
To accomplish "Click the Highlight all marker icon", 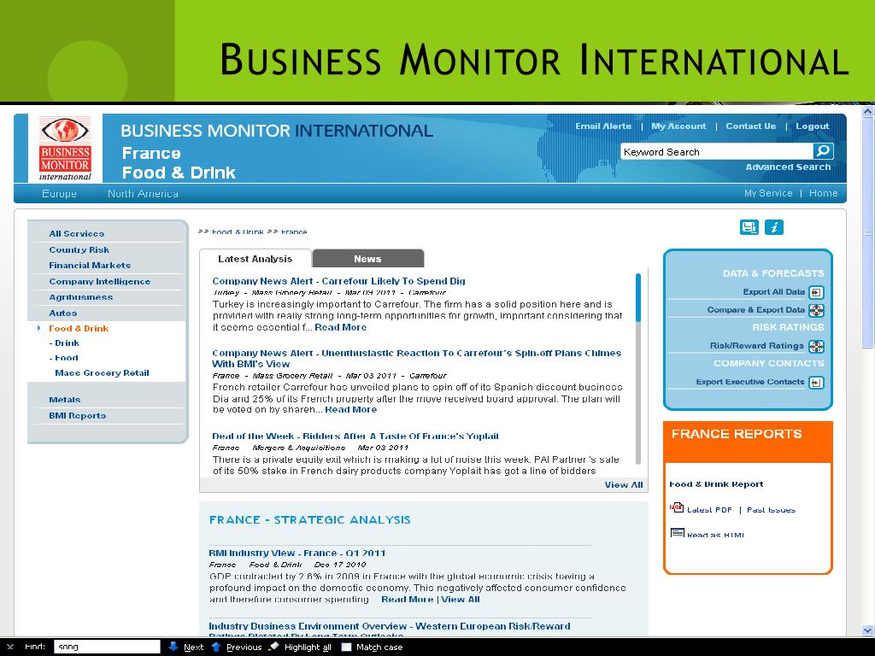I will pyautogui.click(x=273, y=647).
